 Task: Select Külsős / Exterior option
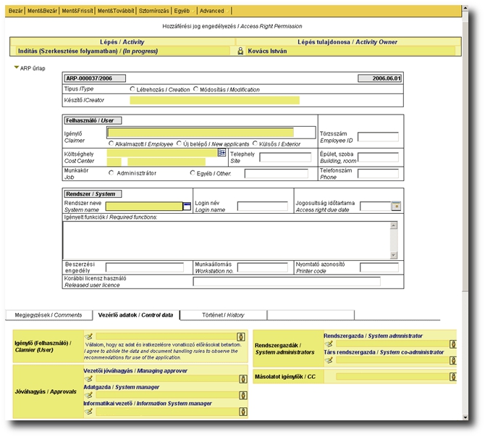click(256, 143)
